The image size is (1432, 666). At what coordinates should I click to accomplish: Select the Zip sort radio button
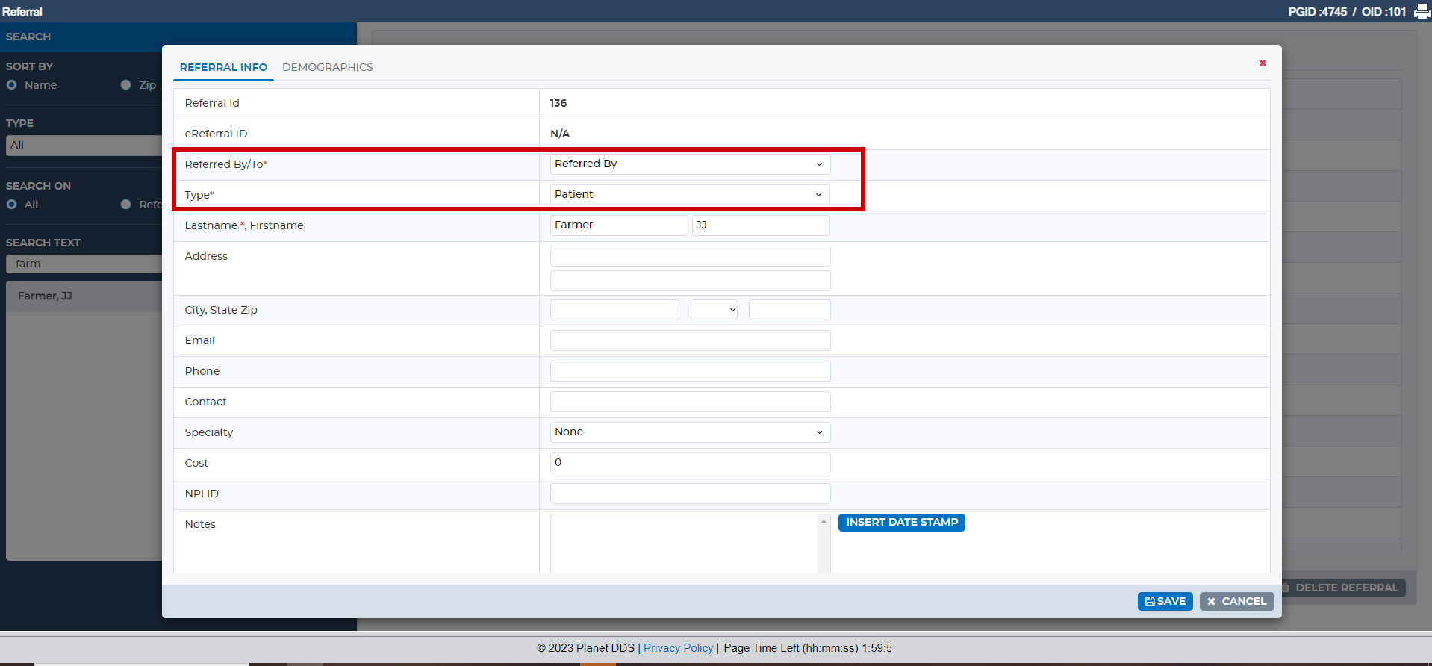coord(125,85)
